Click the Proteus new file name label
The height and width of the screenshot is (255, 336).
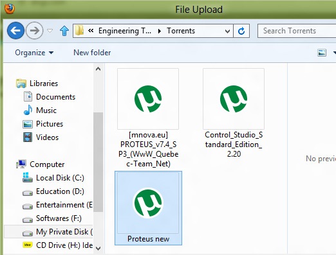tap(148, 239)
